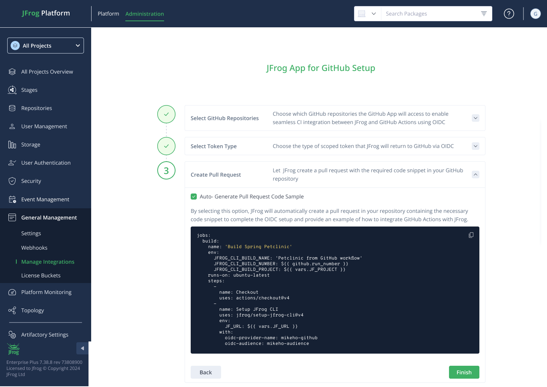The width and height of the screenshot is (547, 387).
Task: Open the help question mark icon
Action: [509, 14]
